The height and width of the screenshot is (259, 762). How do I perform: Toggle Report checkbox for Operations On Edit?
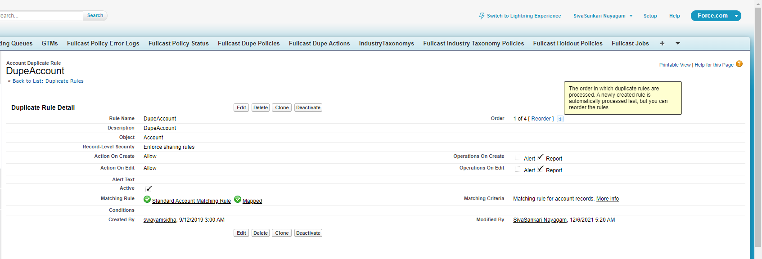(x=540, y=169)
